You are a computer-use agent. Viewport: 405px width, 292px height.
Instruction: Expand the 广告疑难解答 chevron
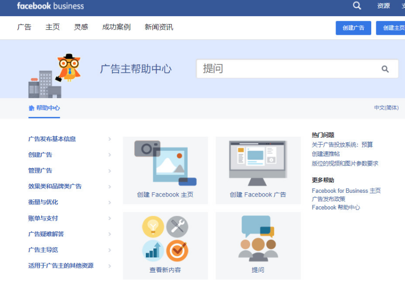coord(110,234)
